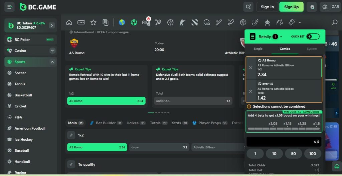Open the search icon in top header
342x176 pixels.
pyautogui.click(x=248, y=7)
